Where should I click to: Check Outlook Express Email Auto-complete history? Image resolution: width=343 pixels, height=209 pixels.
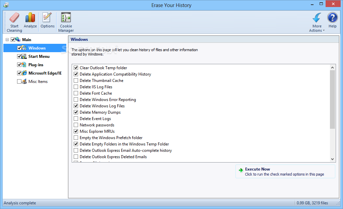point(76,150)
